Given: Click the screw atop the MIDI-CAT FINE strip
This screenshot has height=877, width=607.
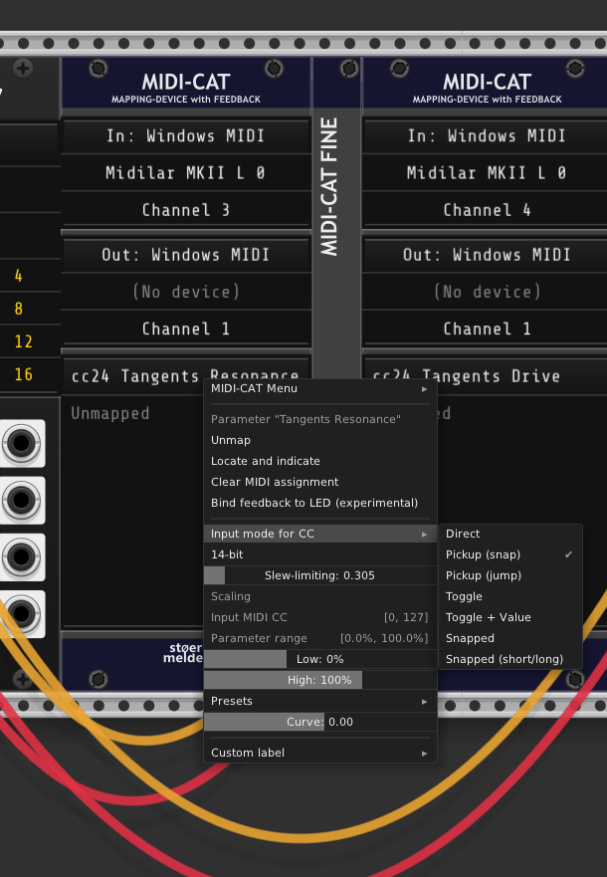Looking at the screenshot, I should coord(349,69).
